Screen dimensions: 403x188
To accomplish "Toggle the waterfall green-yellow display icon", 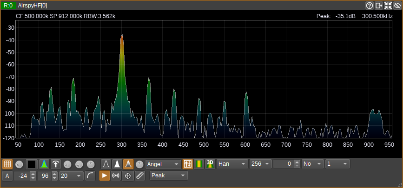I will pyautogui.click(x=198, y=164).
